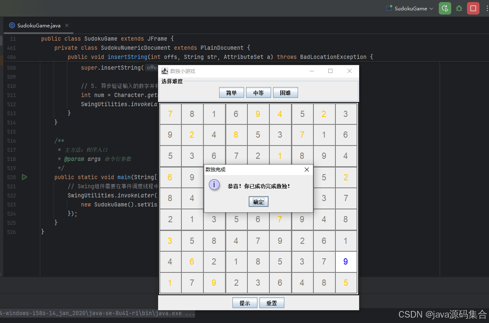
Task: Click the java.exe command line in console
Action: click(x=97, y=313)
